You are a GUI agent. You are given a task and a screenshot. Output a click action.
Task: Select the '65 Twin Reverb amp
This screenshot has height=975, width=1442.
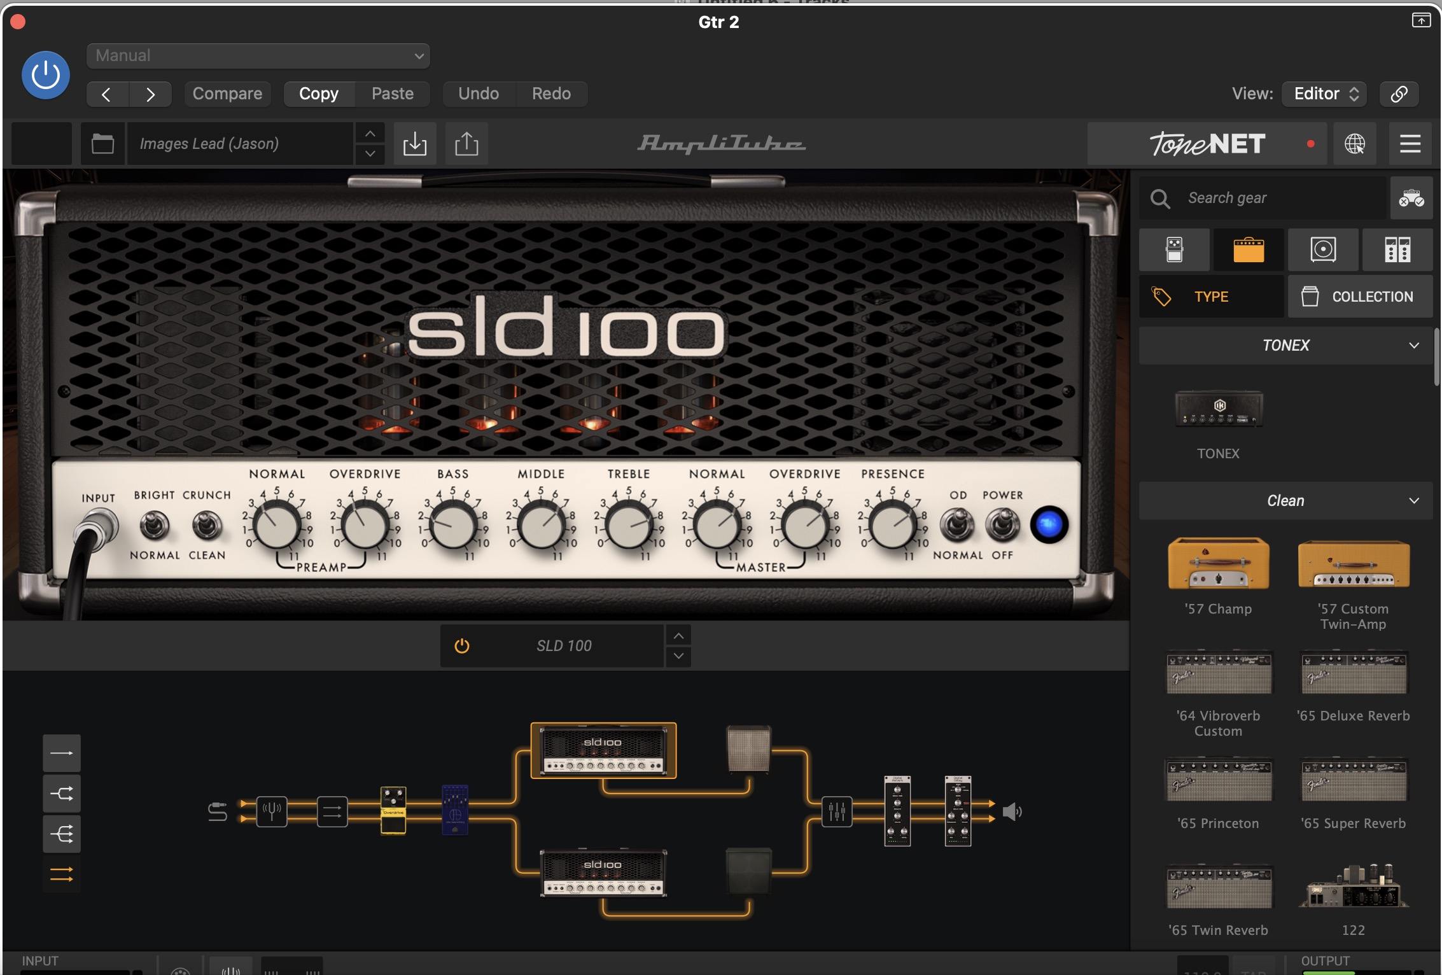[1219, 886]
